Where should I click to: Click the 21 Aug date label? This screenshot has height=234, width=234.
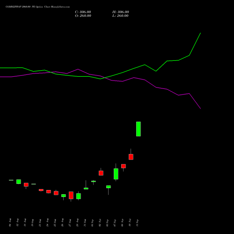(x=40, y=222)
